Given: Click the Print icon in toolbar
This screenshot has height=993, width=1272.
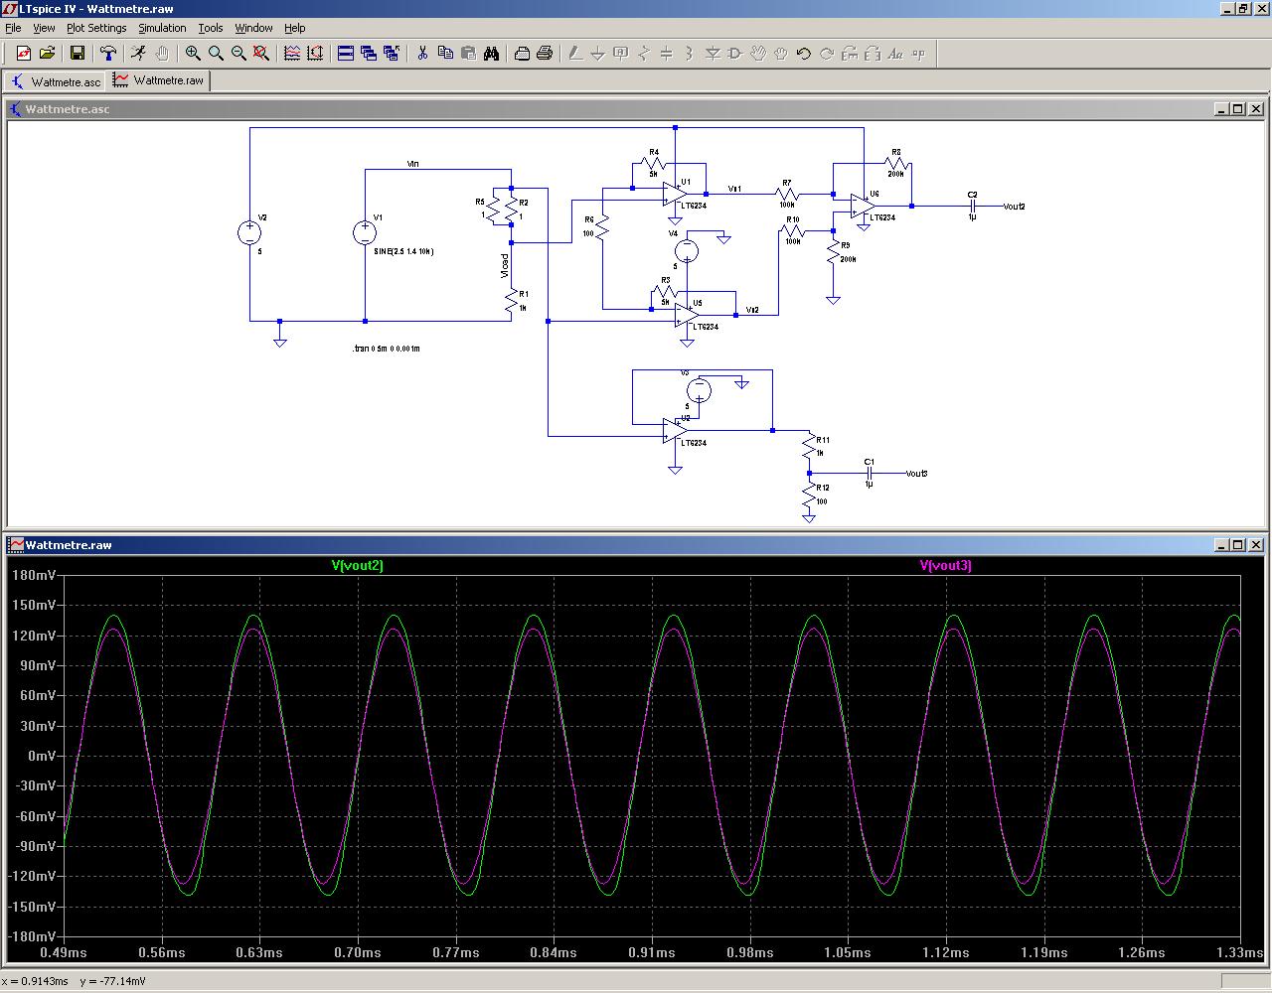Looking at the screenshot, I should click(545, 54).
